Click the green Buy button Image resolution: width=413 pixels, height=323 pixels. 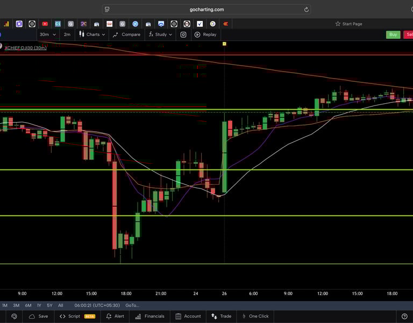[393, 34]
